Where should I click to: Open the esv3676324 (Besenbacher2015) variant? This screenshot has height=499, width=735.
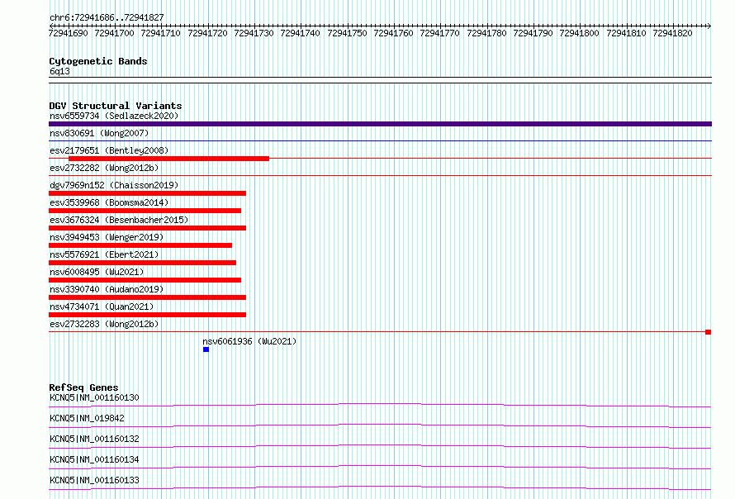(119, 220)
